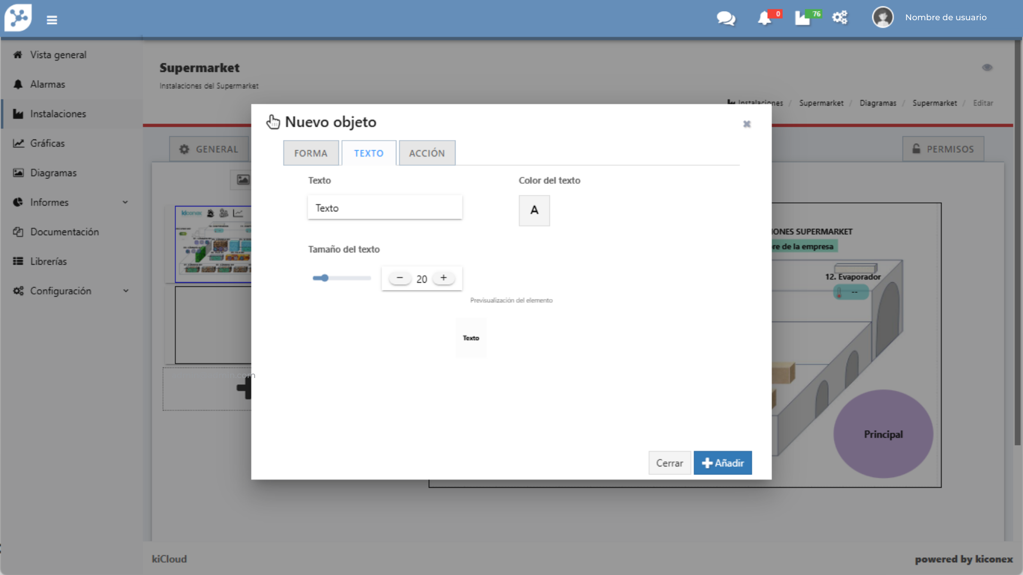Image resolution: width=1023 pixels, height=575 pixels.
Task: Open the notifications bell in header
Action: pos(765,19)
